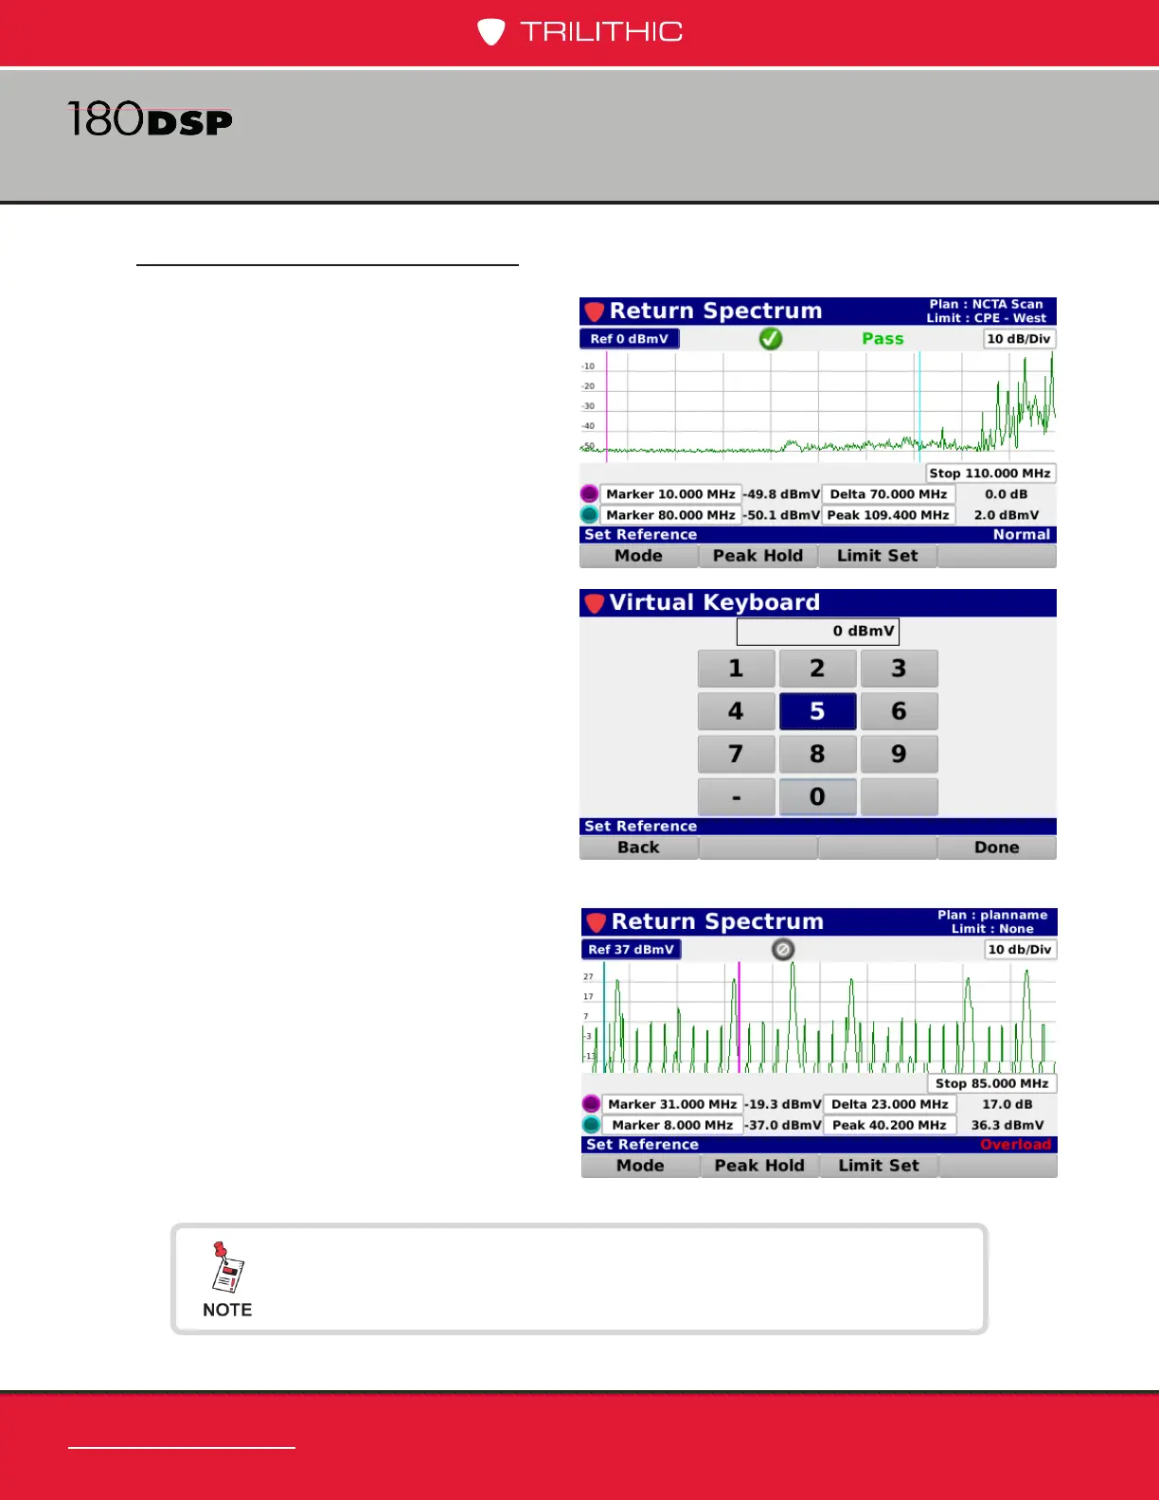Tap key 7 on virtual keyboard

click(736, 754)
